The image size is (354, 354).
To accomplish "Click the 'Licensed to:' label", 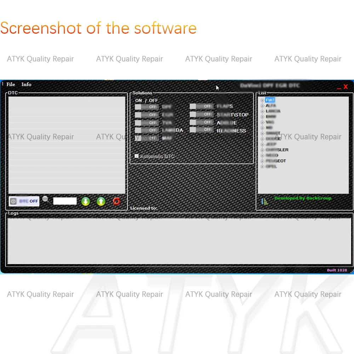I will tap(144, 208).
